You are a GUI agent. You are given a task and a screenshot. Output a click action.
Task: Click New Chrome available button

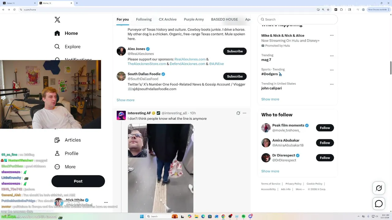pyautogui.click(x=378, y=9)
